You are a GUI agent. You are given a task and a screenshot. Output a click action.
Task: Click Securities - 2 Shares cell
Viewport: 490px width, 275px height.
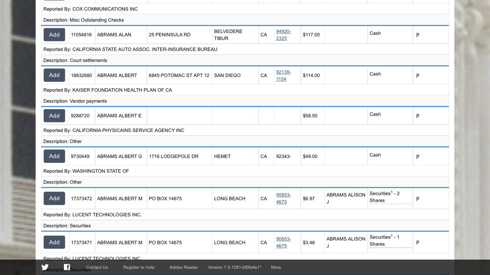tap(390, 197)
